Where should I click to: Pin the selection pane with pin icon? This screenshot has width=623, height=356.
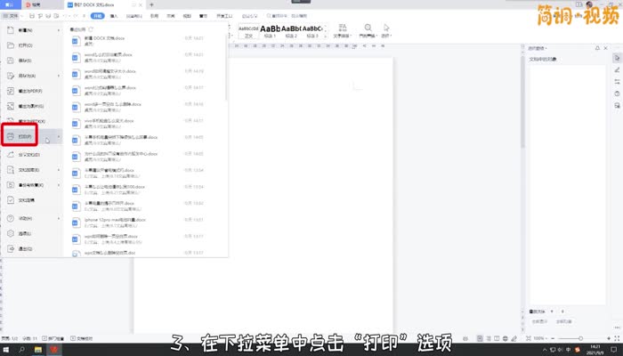(x=597, y=48)
